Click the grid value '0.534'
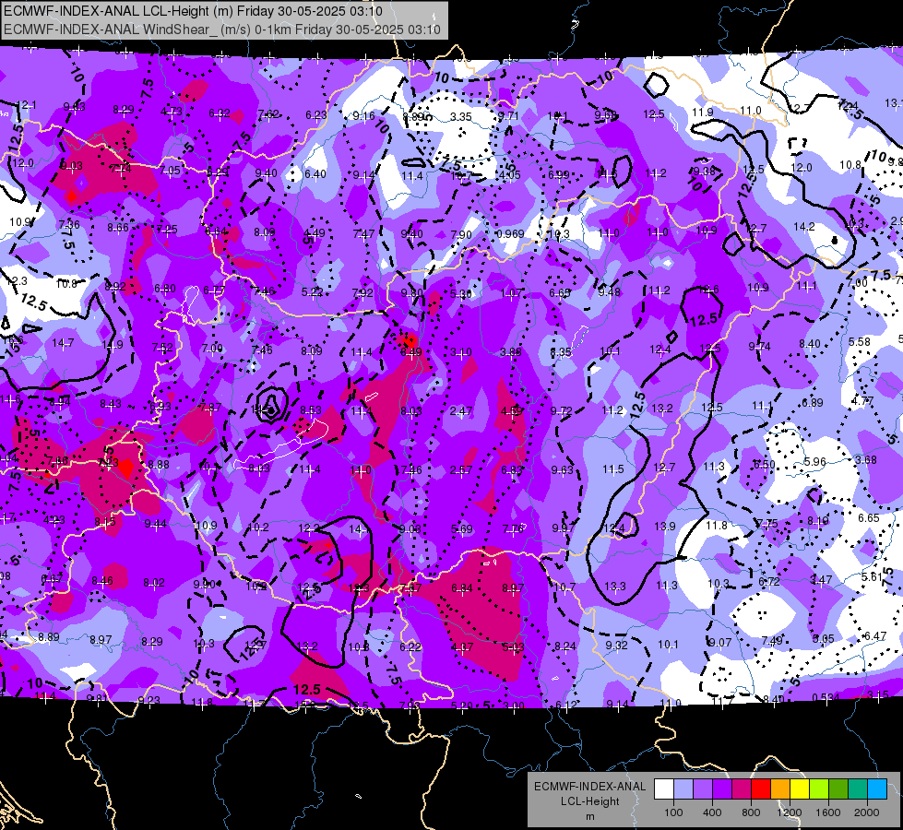This screenshot has width=903, height=830. pyautogui.click(x=826, y=698)
